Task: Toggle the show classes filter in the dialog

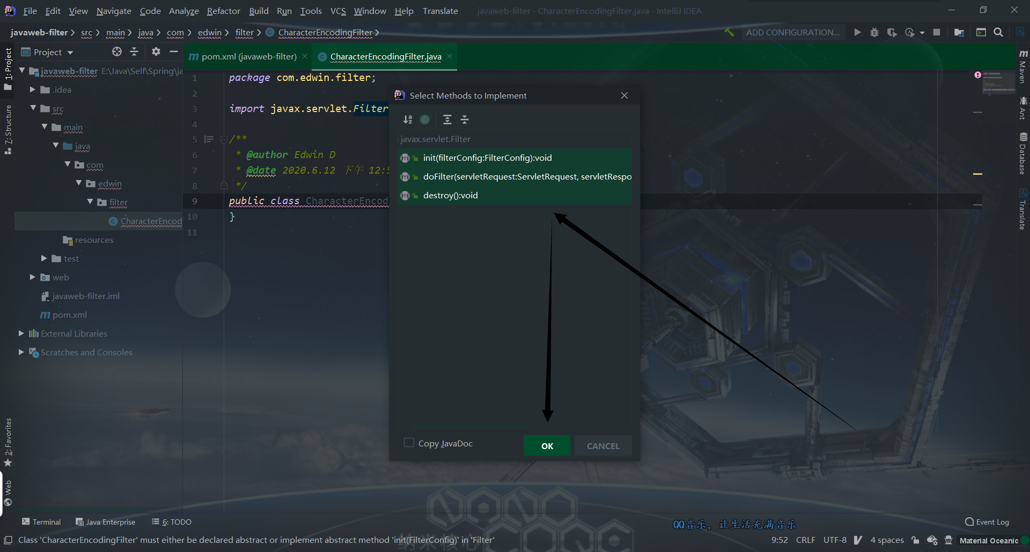Action: [425, 119]
